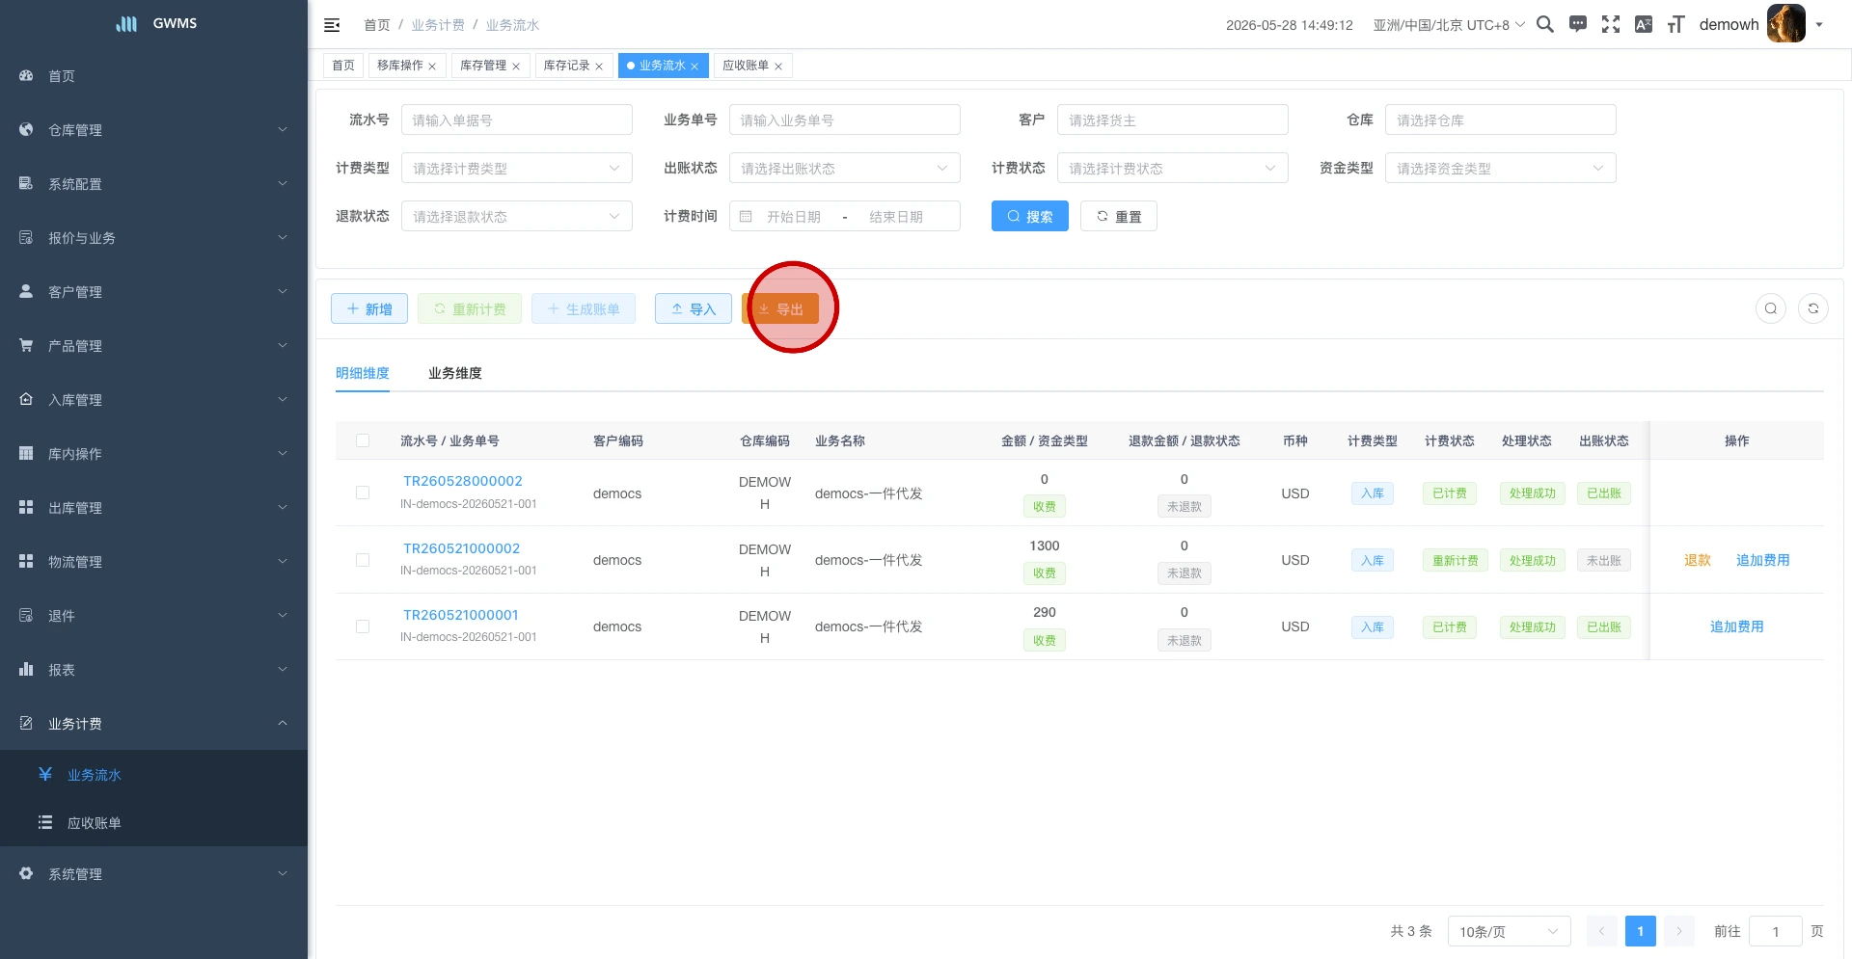Click the 仓库 select field
Image resolution: width=1852 pixels, height=959 pixels.
click(1501, 120)
